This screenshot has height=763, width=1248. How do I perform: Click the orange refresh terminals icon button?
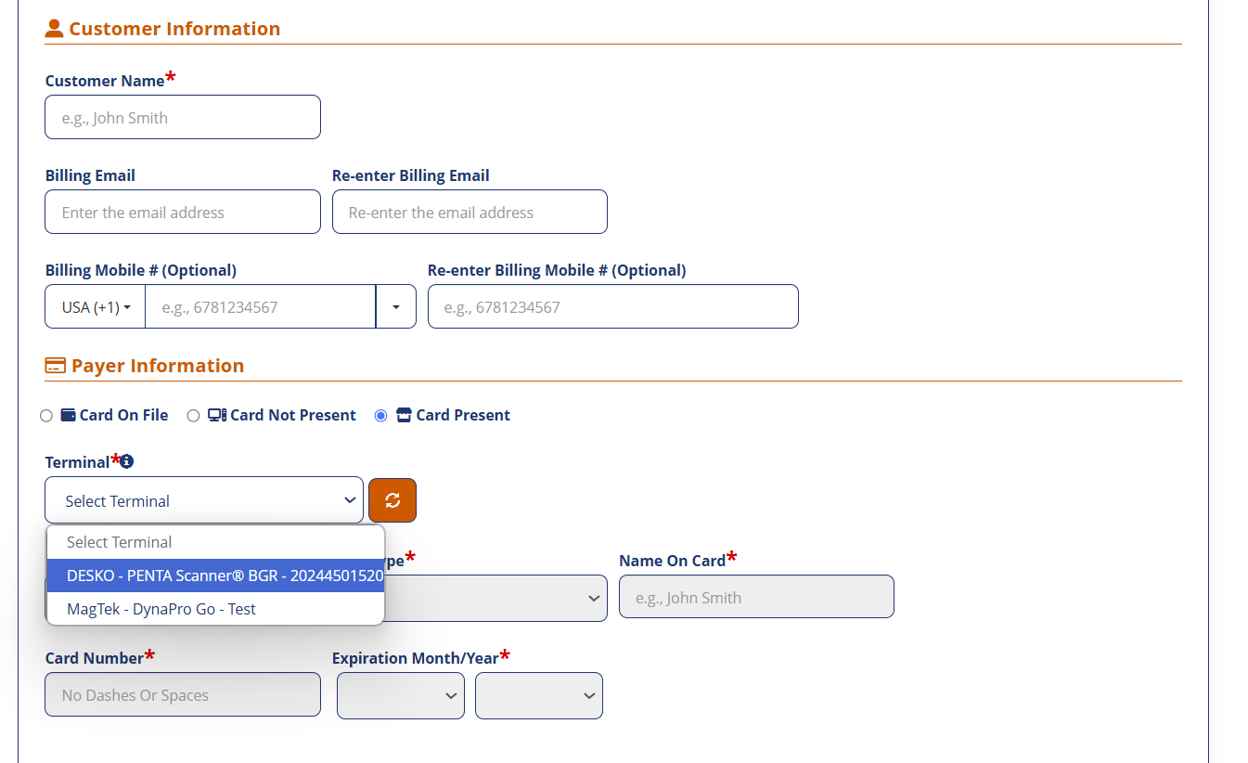(x=392, y=500)
